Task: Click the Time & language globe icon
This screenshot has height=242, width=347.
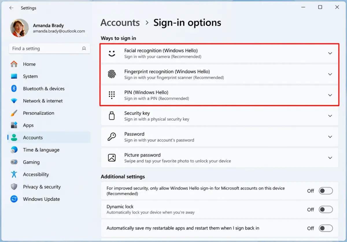Action: click(x=14, y=150)
